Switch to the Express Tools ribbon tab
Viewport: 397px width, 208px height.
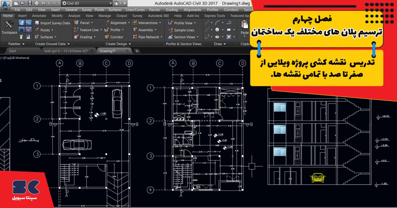pyautogui.click(x=215, y=16)
